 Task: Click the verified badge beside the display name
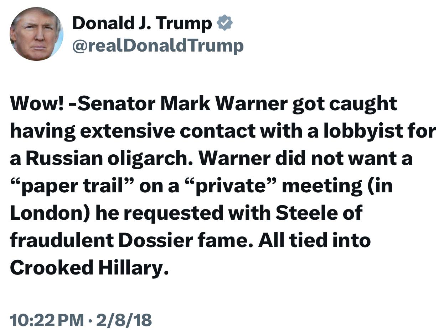point(225,23)
